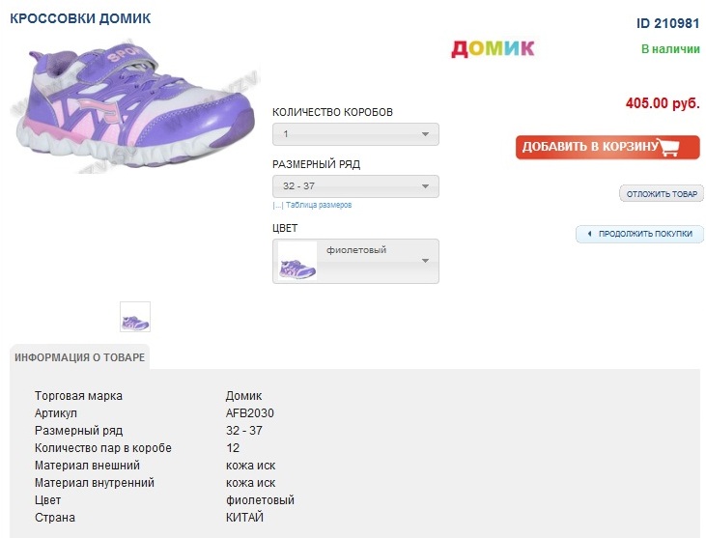Click the colorful Домик brand logo
This screenshot has width=706, height=538.
click(x=493, y=48)
